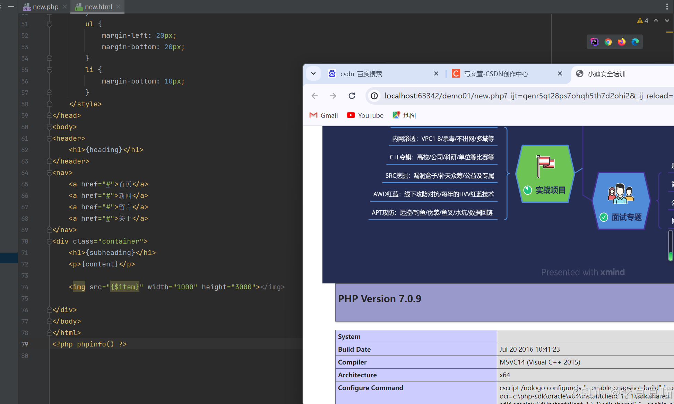Open preview in Chrome browser icon

click(x=608, y=42)
